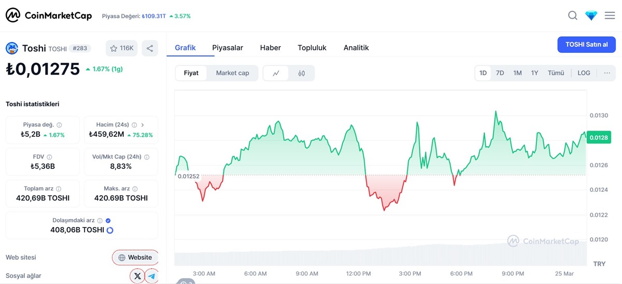Image resolution: width=622 pixels, height=284 pixels.
Task: Click the ₺0,01275 price value
Action: (x=43, y=69)
